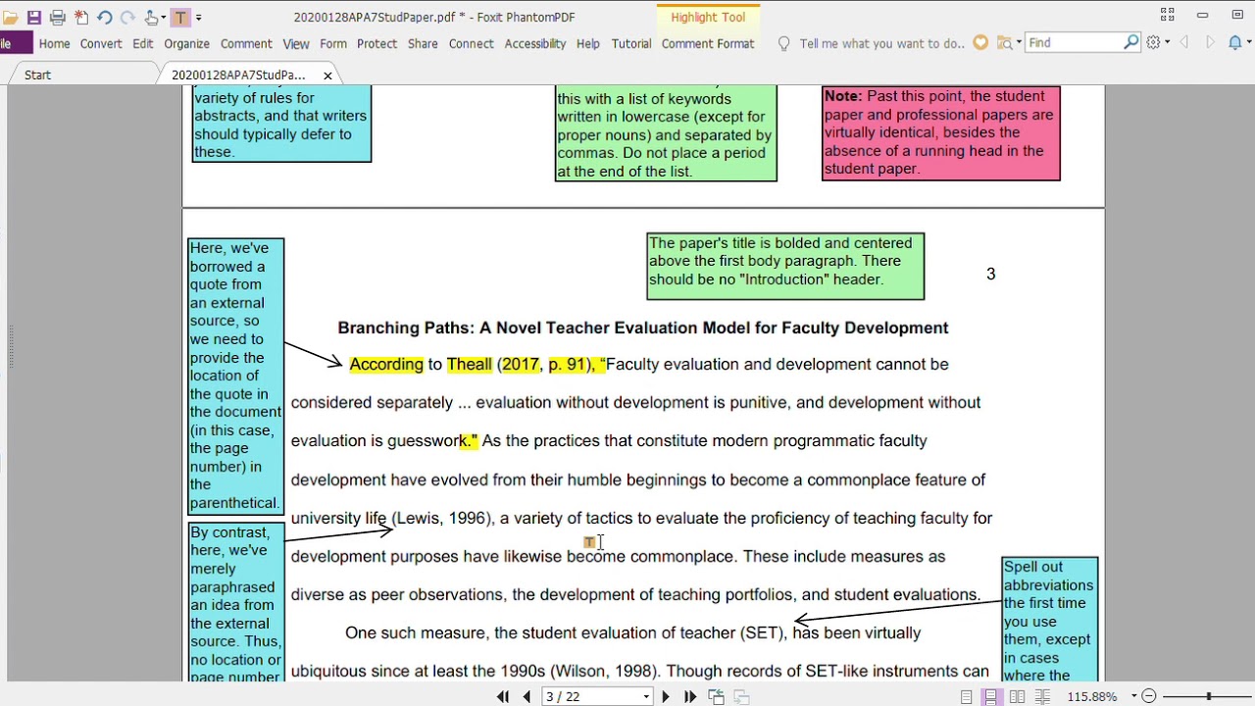Screen dimensions: 1255x706
Task: Switch to the Tutorial tab
Action: point(631,43)
